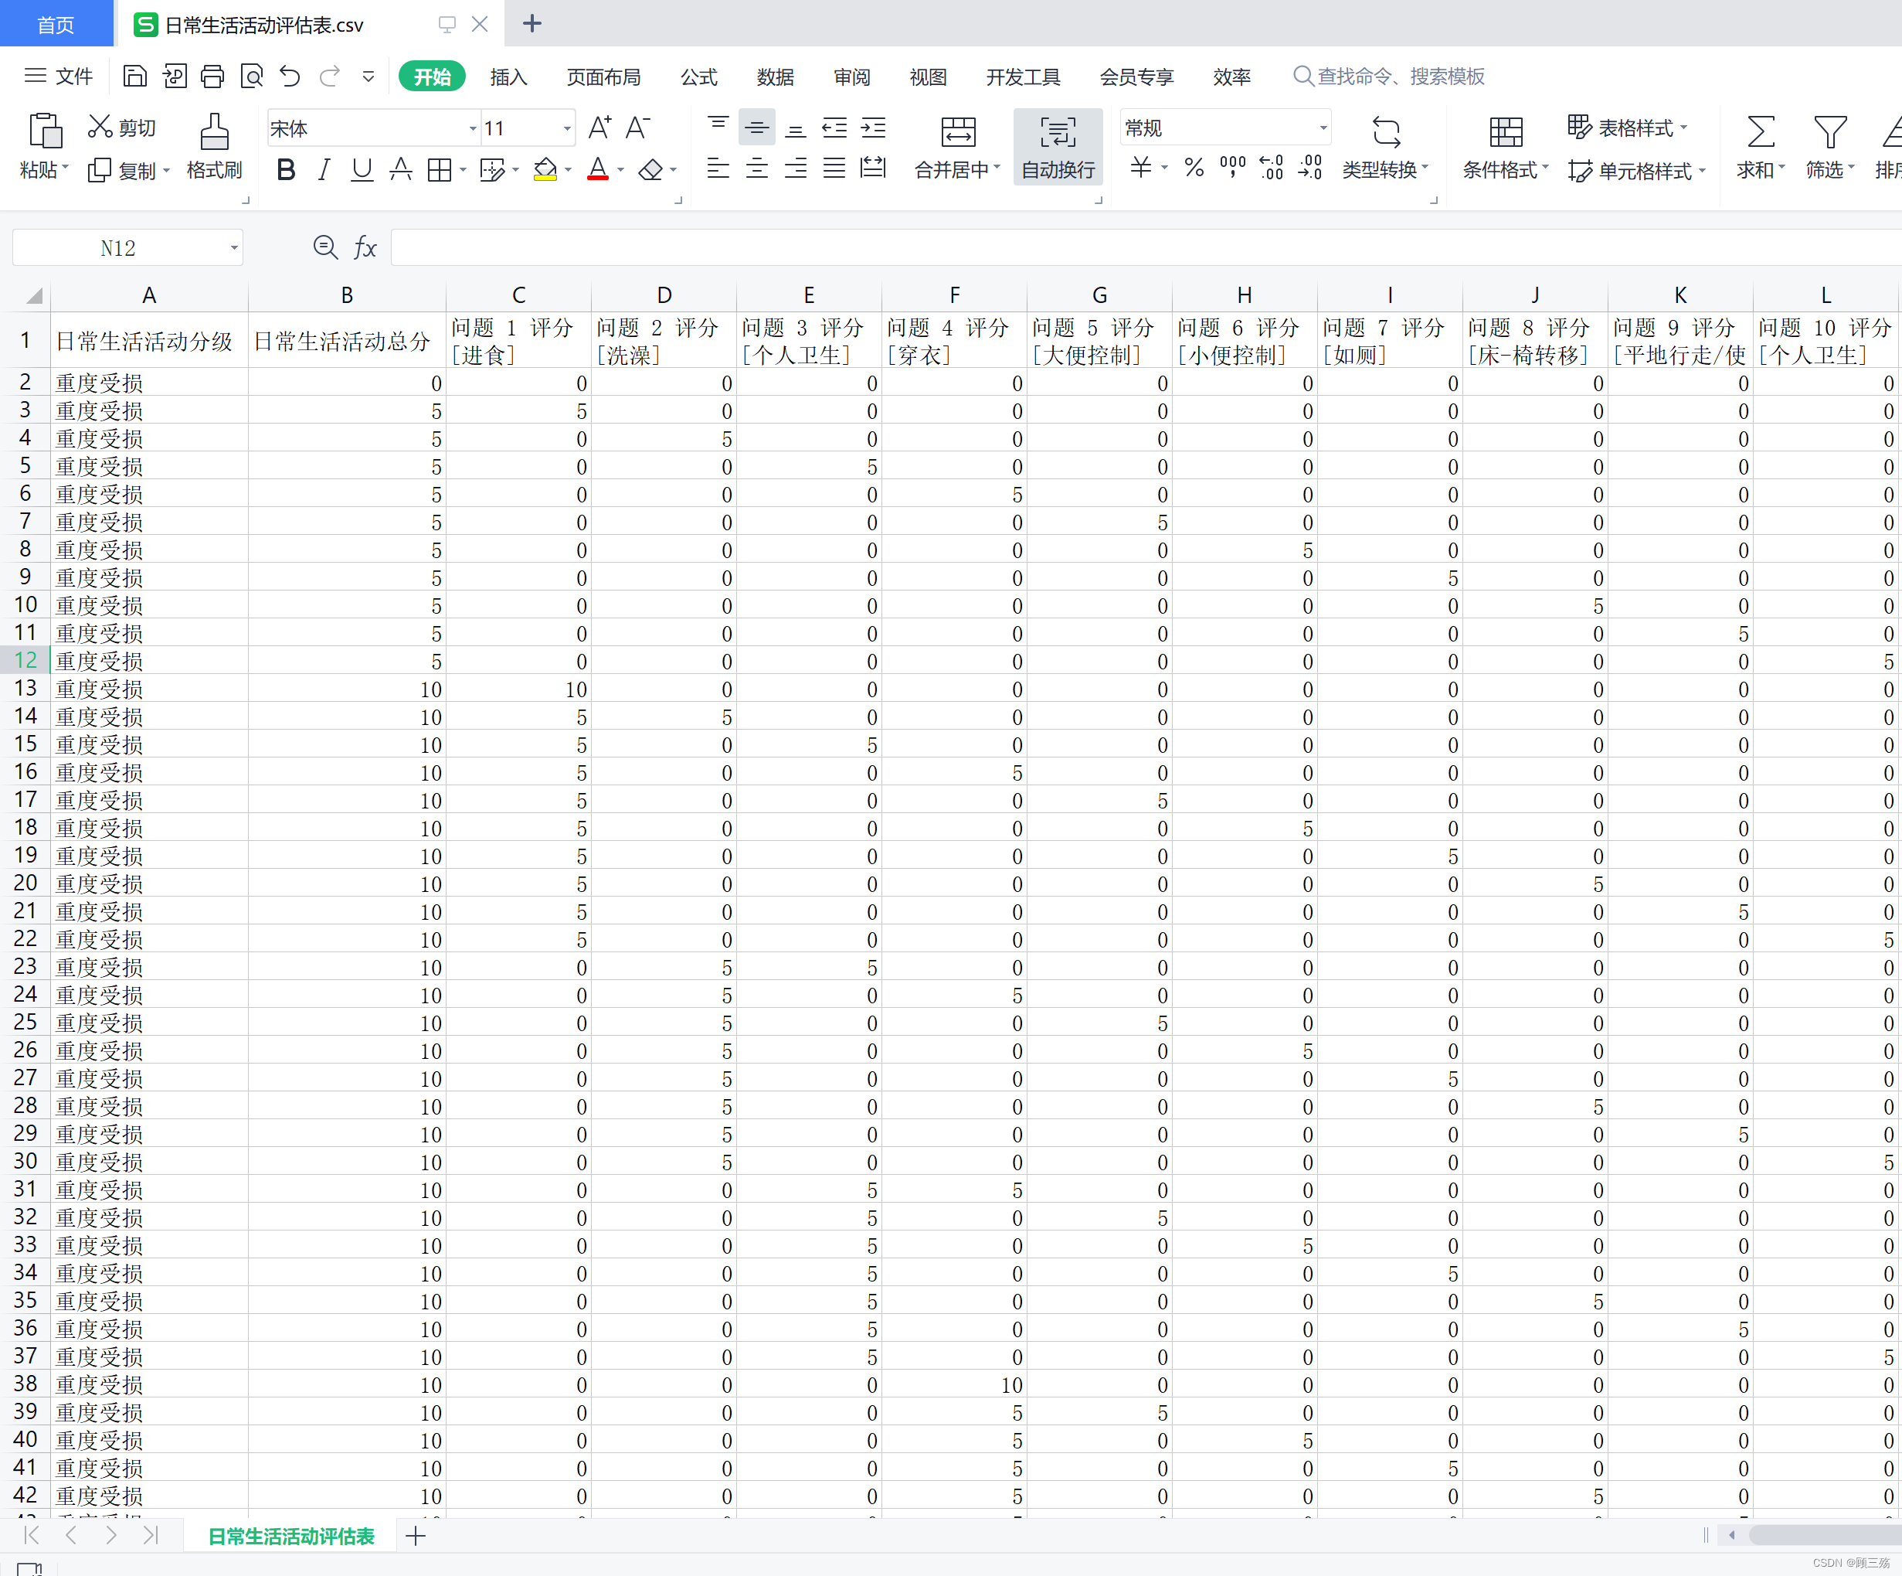This screenshot has width=1902, height=1576.
Task: Expand the Table Style (表格样式) dropdown
Action: [x=1683, y=128]
